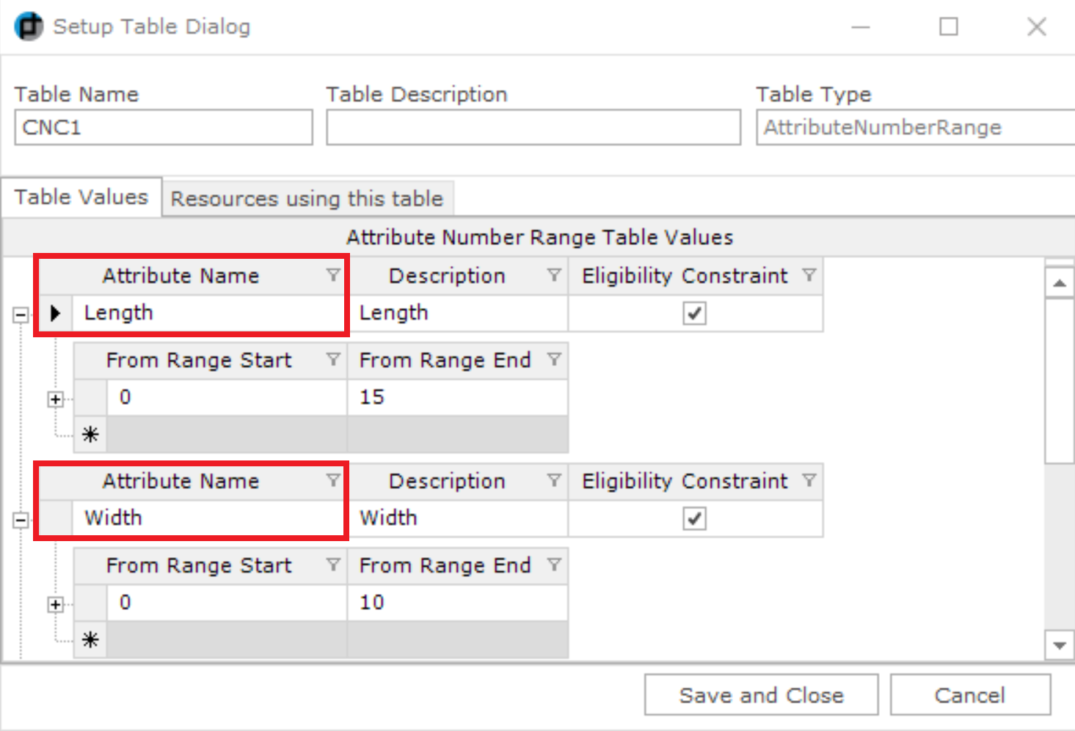Click the scrollbar down arrow

(x=1059, y=646)
